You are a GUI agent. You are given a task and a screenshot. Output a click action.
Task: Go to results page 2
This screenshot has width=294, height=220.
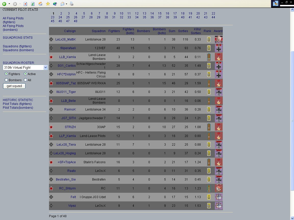coord(61,13)
